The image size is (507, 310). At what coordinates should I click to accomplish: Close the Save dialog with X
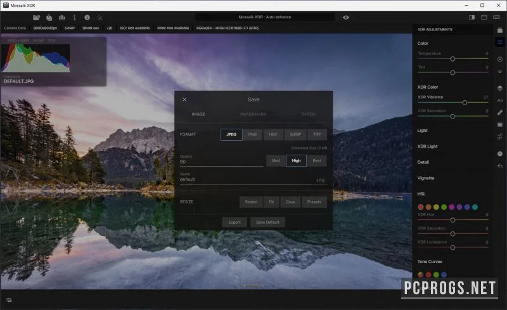click(184, 100)
